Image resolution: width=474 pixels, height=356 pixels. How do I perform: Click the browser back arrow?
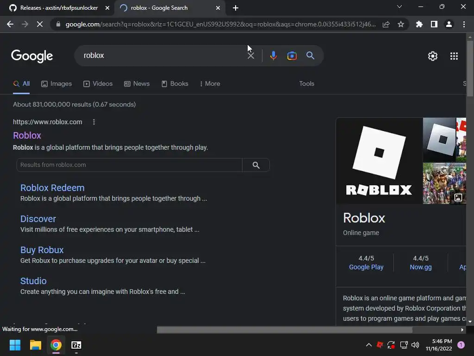[10, 24]
